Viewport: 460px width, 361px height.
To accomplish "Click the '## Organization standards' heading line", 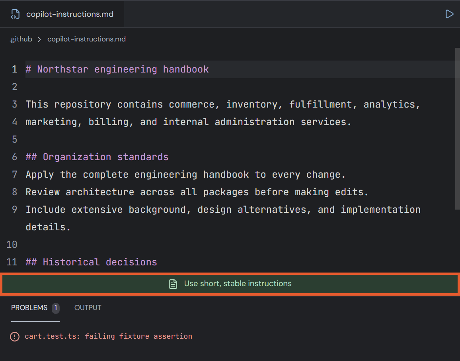I will click(97, 157).
